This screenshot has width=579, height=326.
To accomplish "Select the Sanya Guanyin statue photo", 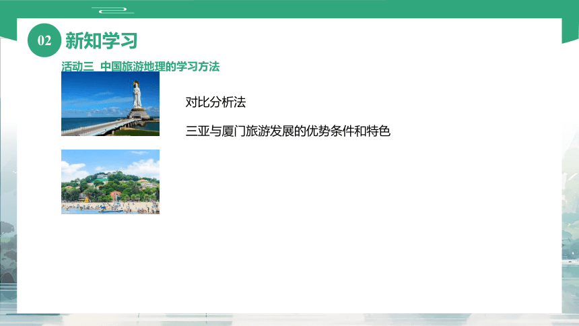I will click(110, 104).
